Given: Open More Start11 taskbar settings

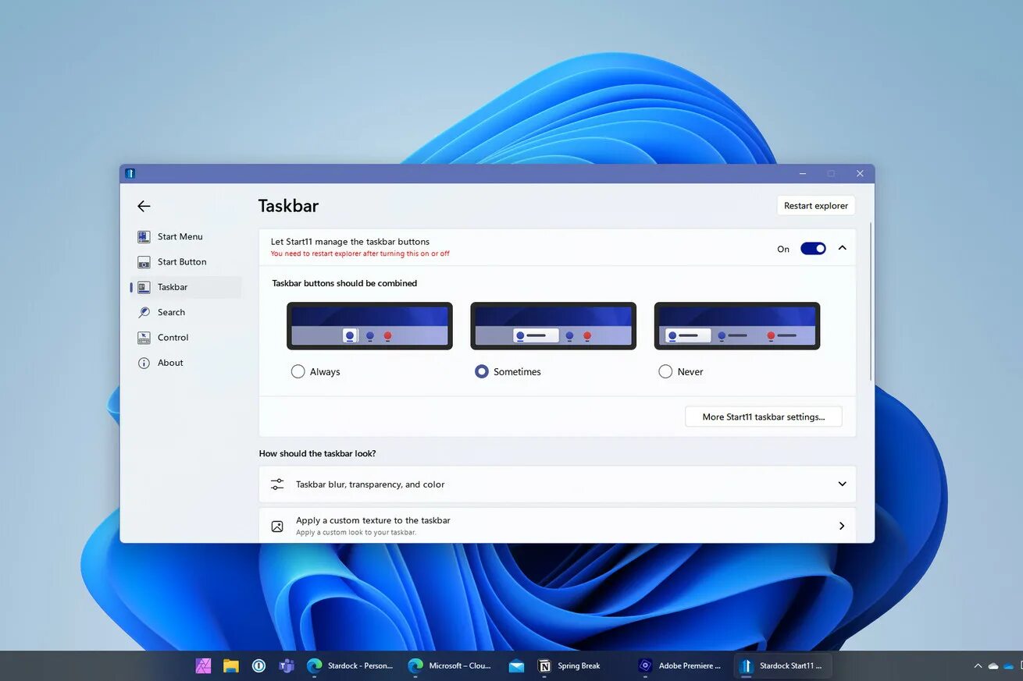Looking at the screenshot, I should pyautogui.click(x=763, y=417).
